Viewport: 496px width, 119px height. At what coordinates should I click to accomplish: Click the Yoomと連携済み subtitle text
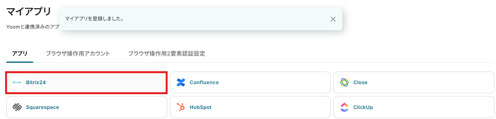33,27
